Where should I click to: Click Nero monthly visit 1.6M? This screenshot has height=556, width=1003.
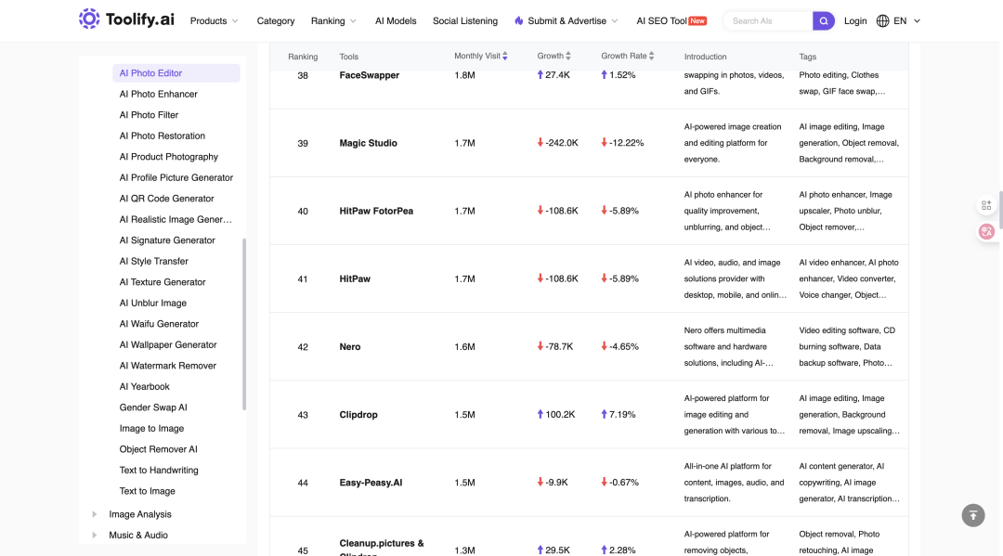point(464,346)
